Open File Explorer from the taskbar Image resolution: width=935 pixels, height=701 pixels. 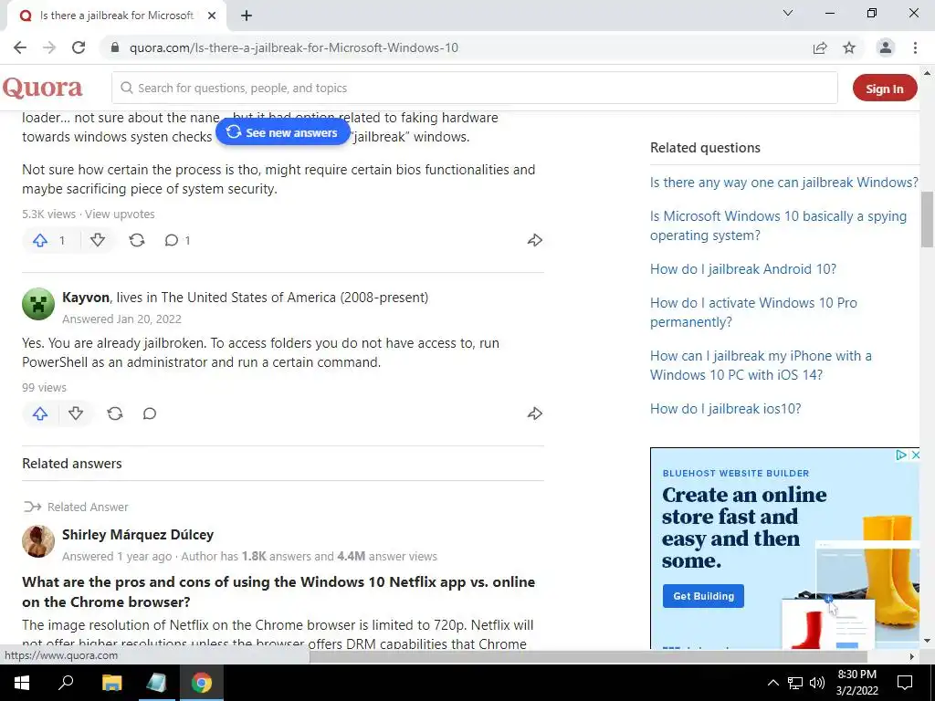pos(111,683)
